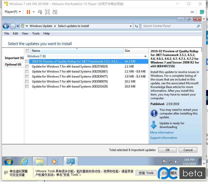Click the network icon in the system tray
Screen dimensions: 208x182
pos(171,162)
